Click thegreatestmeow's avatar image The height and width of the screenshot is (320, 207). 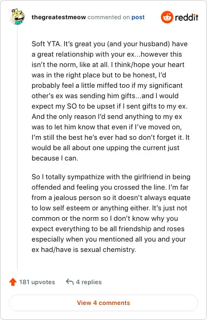coord(18,17)
